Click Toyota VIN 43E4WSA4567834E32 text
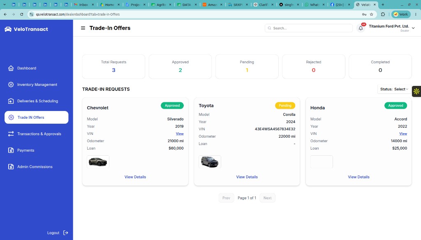 (x=275, y=129)
